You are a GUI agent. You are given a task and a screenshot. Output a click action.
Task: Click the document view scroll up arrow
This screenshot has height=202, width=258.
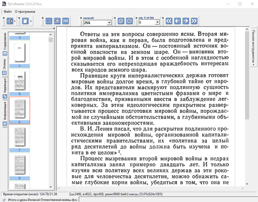click(x=247, y=29)
